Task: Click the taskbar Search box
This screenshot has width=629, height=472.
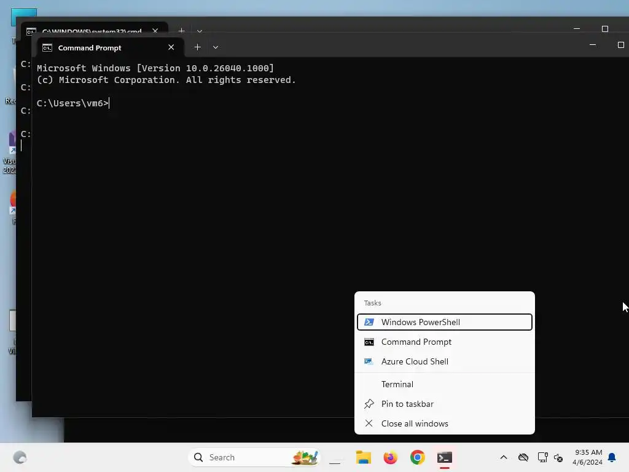Action: tap(254, 457)
